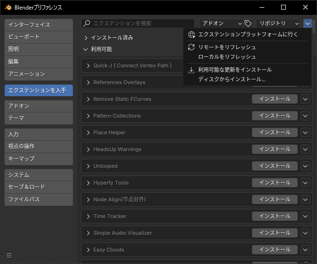Switch to キーマップ preferences tab
The width and height of the screenshot is (317, 264).
pyautogui.click(x=39, y=159)
